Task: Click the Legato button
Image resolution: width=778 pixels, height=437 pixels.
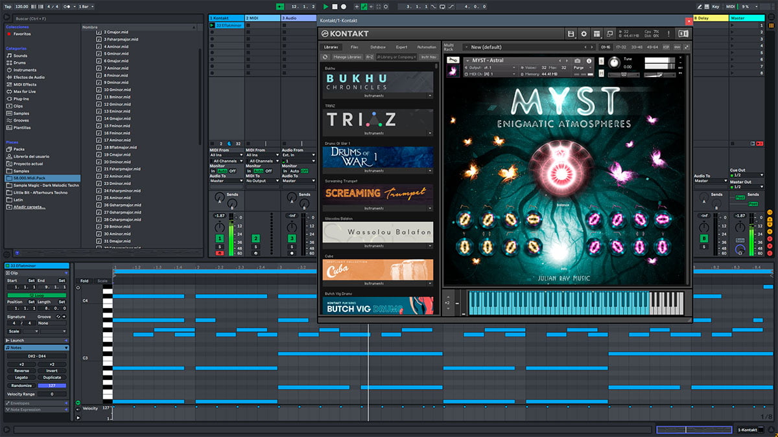Action: pos(21,377)
